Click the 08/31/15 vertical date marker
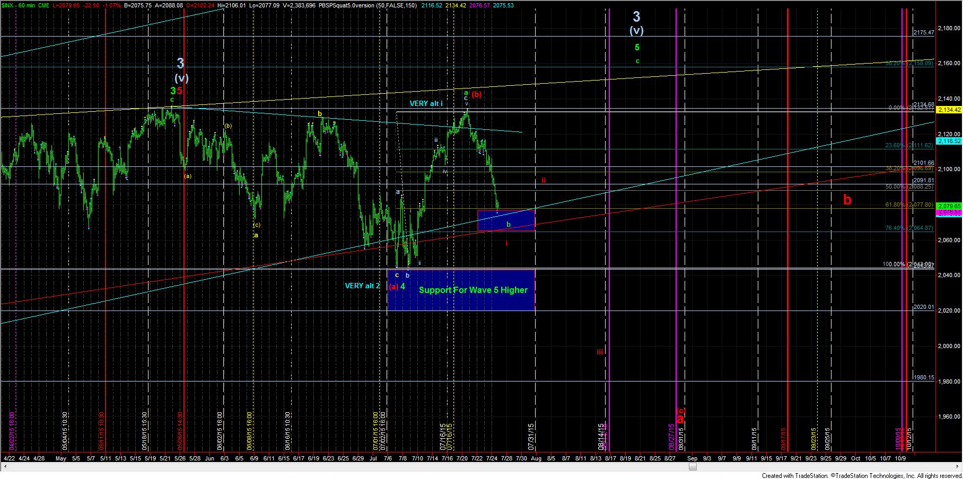The height and width of the screenshot is (479, 963). [681, 440]
